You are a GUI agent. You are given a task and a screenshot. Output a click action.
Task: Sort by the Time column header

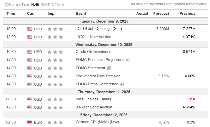(x=11, y=14)
